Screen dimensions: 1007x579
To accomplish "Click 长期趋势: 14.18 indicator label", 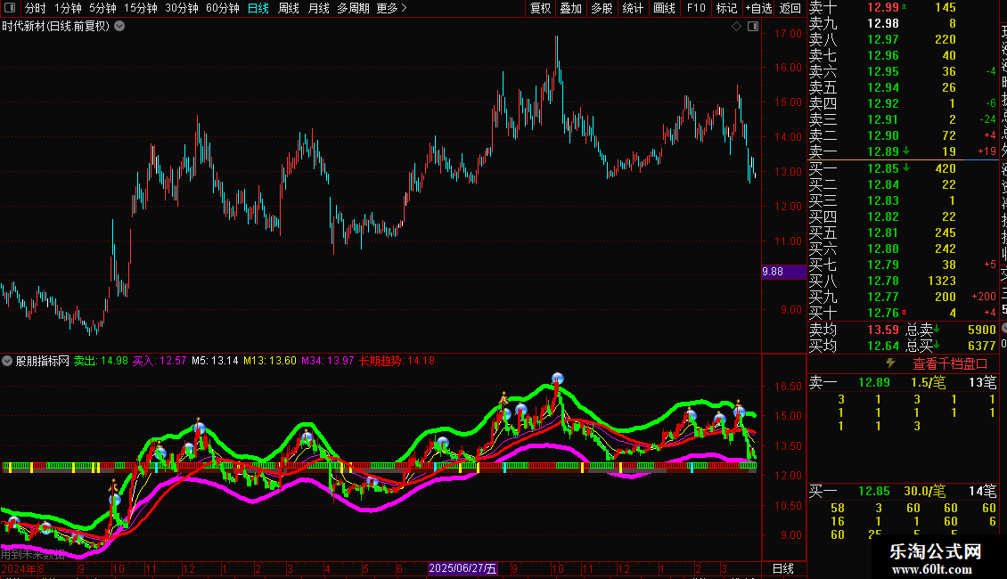I will [397, 361].
